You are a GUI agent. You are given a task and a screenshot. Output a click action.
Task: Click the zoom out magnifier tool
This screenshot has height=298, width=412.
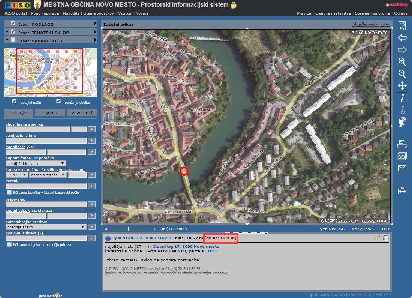click(x=402, y=74)
